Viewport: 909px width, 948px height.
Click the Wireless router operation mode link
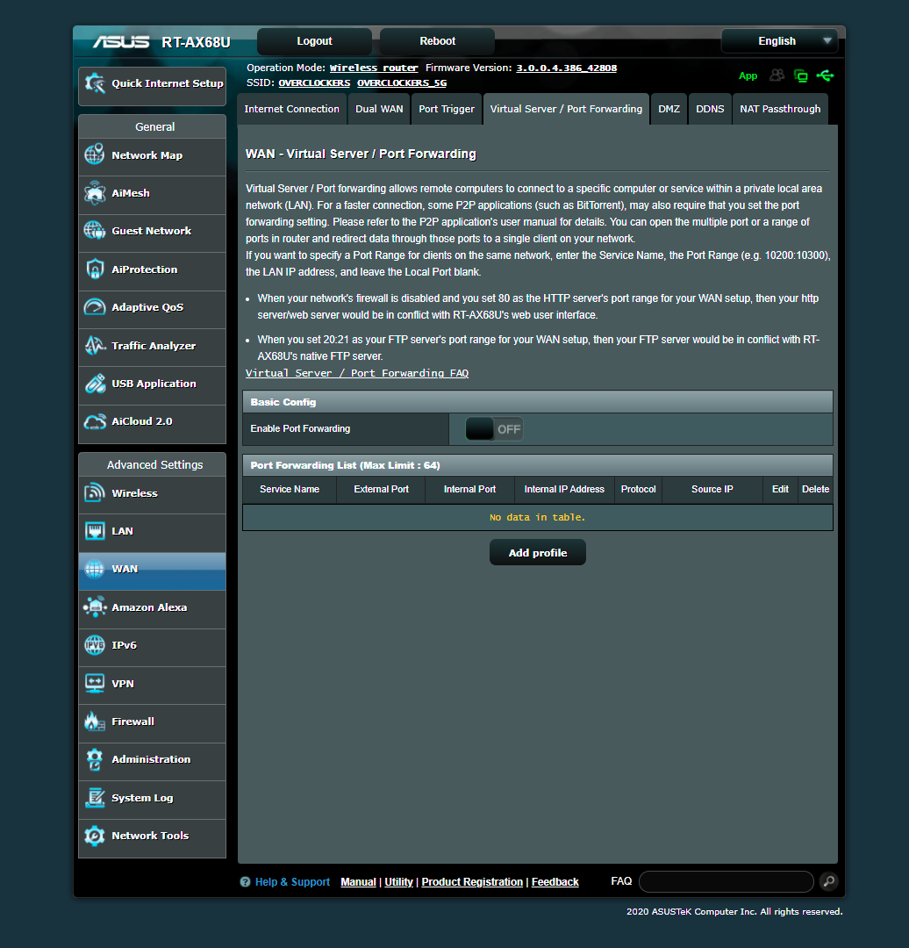(x=374, y=68)
